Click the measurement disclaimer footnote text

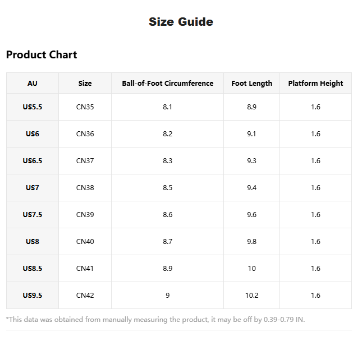pyautogui.click(x=155, y=319)
